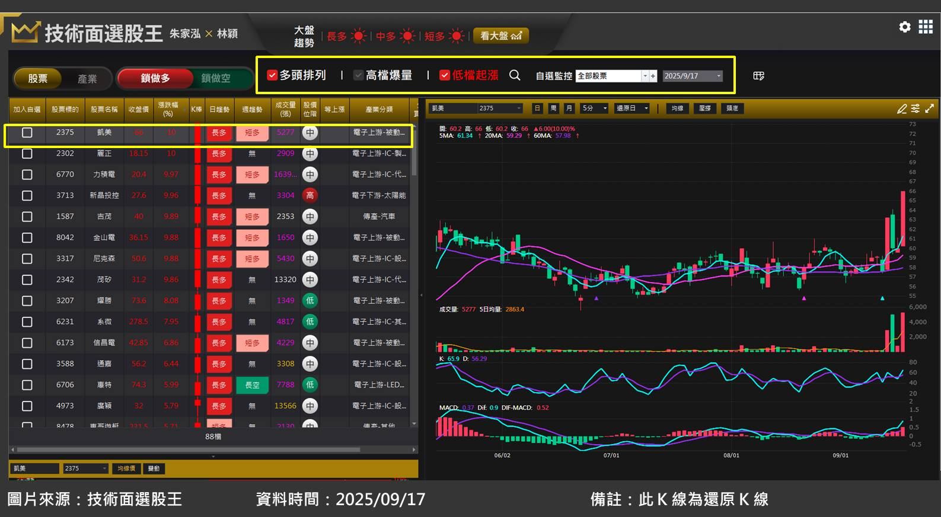Switch to the 產業 tab
Viewport: 941px width, 517px height.
[87, 79]
